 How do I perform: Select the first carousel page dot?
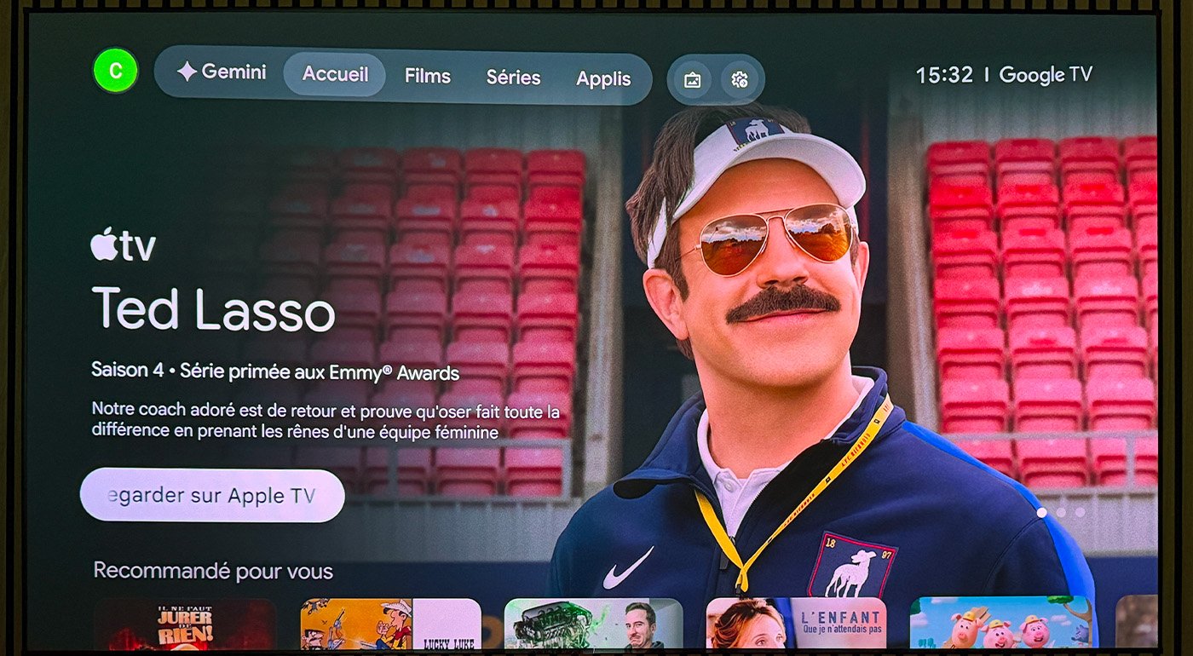(x=1041, y=513)
